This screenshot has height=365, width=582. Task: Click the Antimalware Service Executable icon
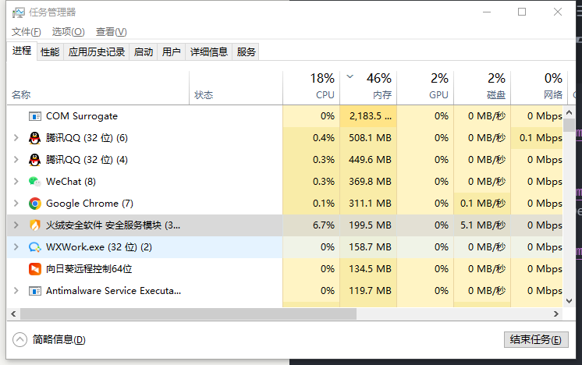[x=35, y=291]
